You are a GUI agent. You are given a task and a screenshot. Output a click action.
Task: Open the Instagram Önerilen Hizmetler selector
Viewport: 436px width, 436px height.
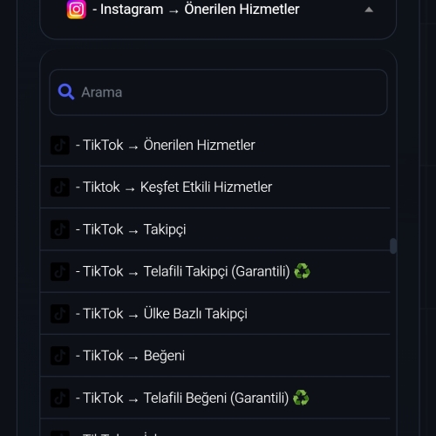click(218, 10)
